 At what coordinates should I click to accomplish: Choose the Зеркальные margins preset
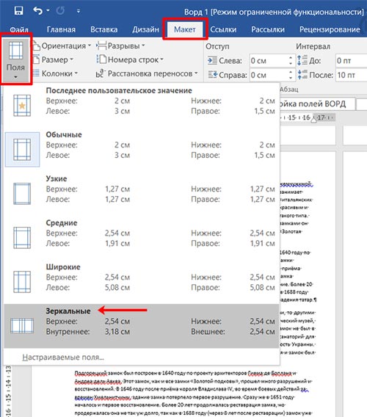[142, 326]
